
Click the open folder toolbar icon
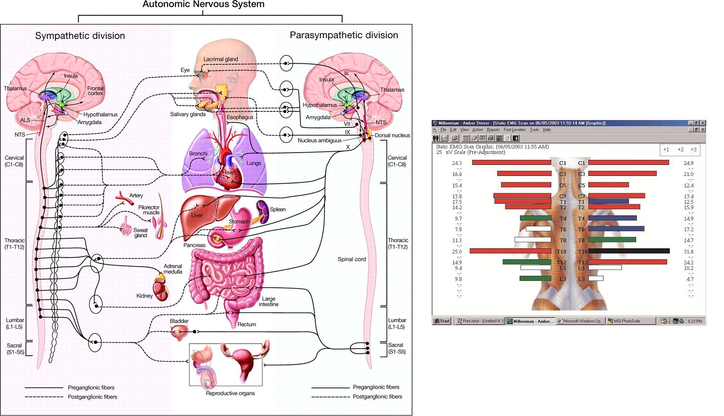[x=455, y=138]
